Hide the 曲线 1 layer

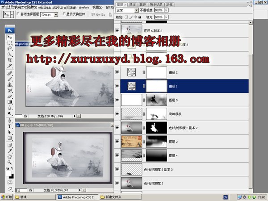[x=117, y=86]
